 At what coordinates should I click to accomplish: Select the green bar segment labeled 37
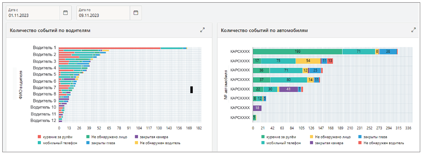[262, 80]
